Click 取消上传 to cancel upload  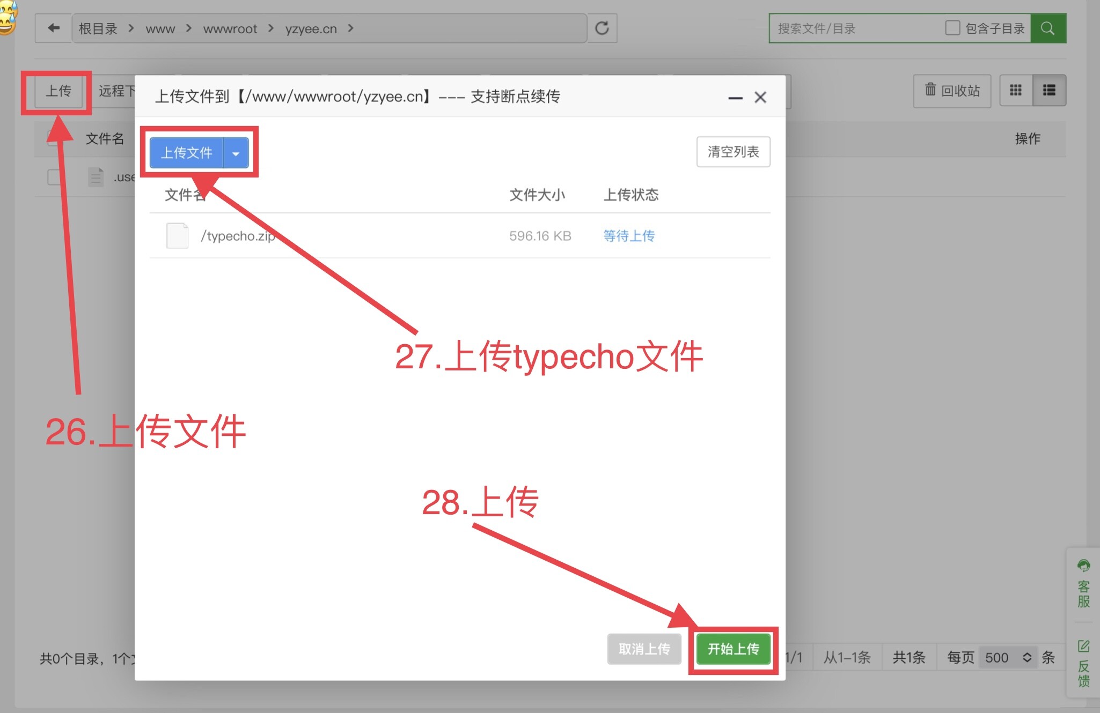tap(644, 649)
